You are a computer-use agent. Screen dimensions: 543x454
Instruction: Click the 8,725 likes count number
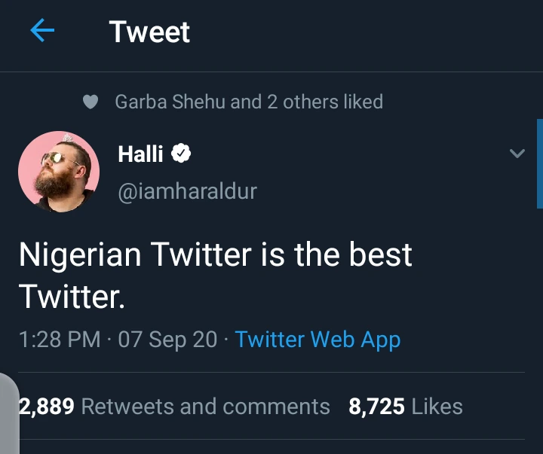[x=376, y=407]
